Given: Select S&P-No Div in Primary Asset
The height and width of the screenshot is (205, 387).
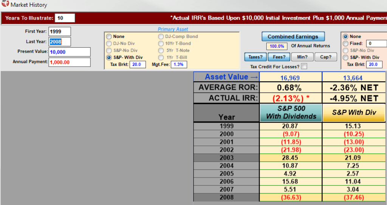Looking at the screenshot, I should [x=109, y=50].
